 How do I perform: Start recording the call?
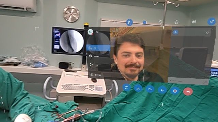[x=175, y=91]
